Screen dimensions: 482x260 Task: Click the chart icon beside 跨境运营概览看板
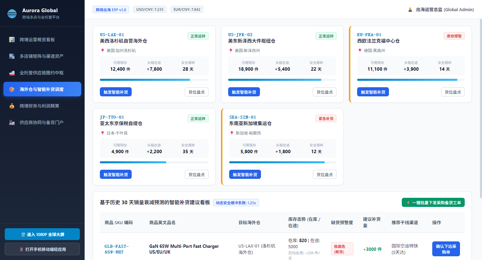(12, 40)
